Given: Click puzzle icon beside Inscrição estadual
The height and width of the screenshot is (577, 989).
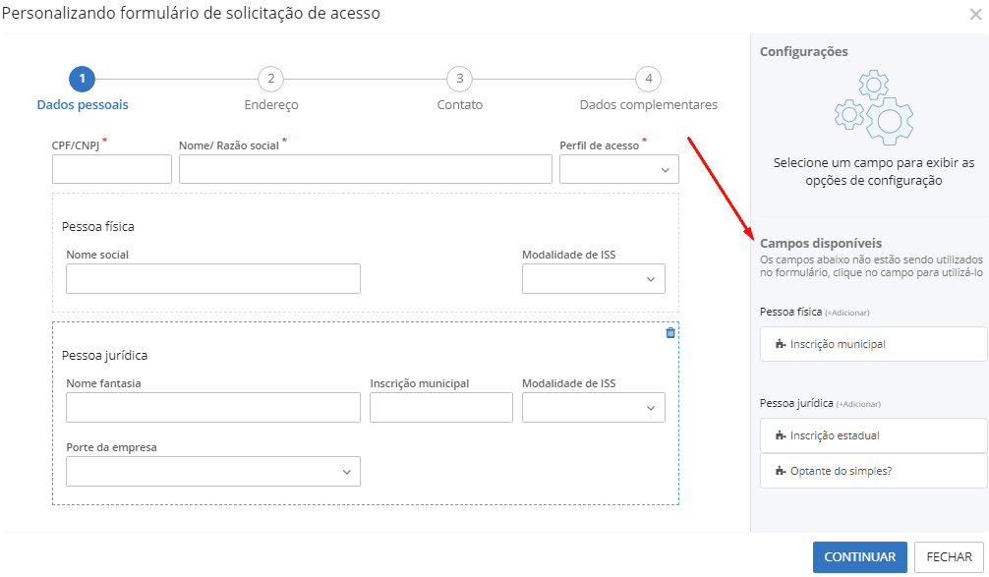Looking at the screenshot, I should click(x=781, y=435).
